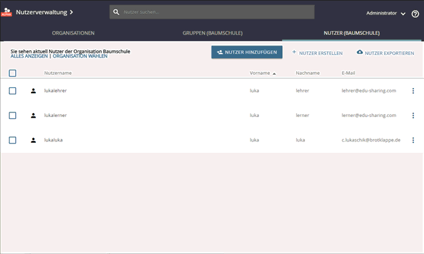Click the Nutzer hinzufügen button
This screenshot has width=424, height=254.
click(x=247, y=52)
